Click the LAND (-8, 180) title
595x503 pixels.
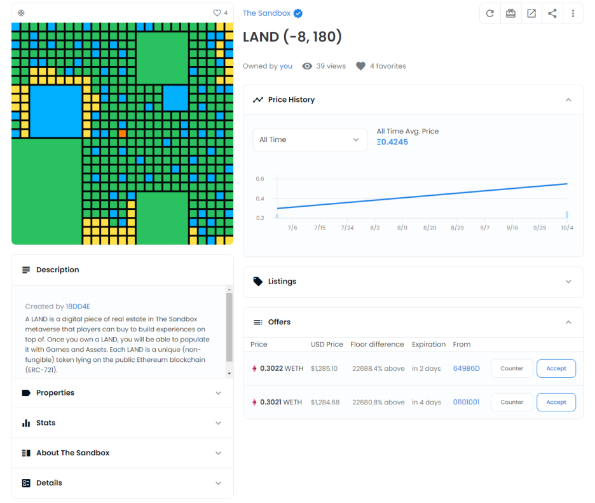point(292,37)
